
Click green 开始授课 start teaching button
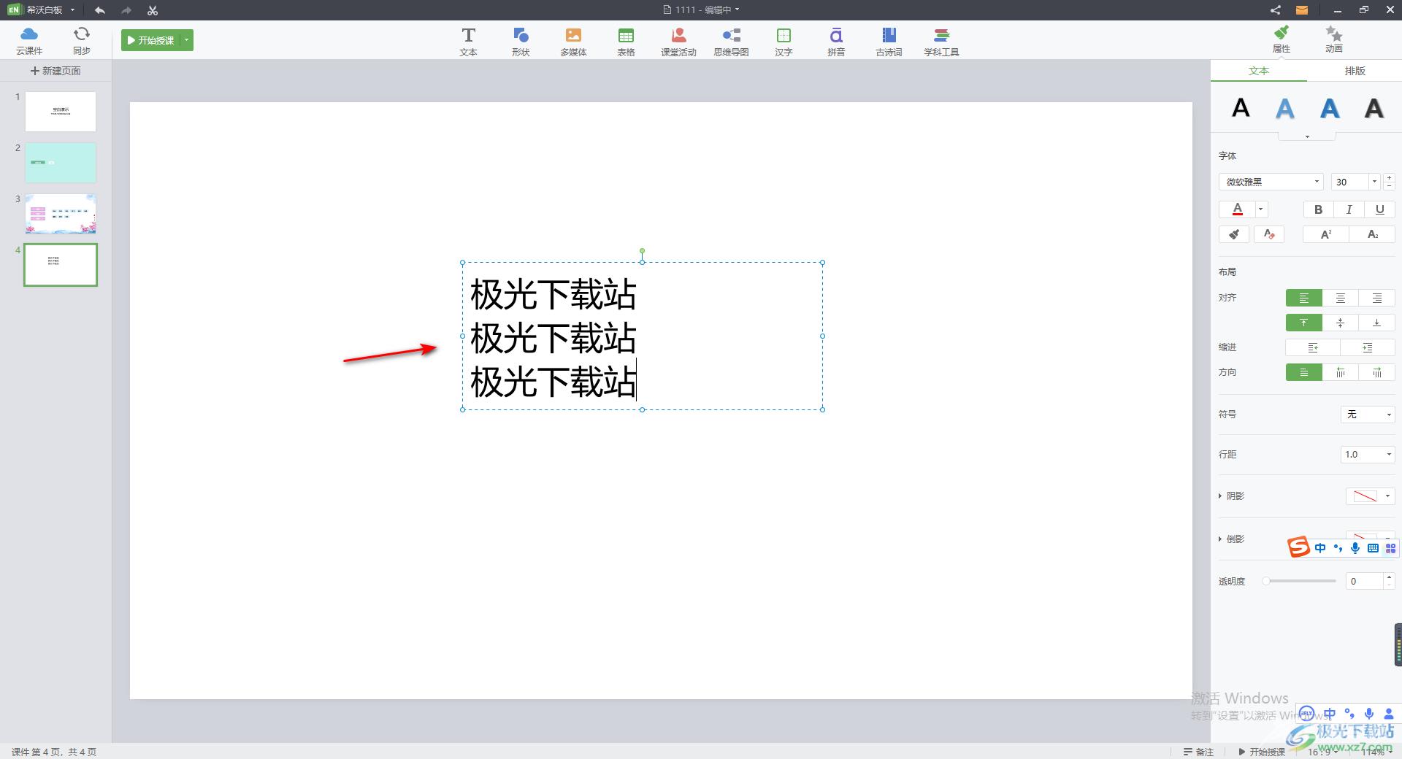coord(151,40)
